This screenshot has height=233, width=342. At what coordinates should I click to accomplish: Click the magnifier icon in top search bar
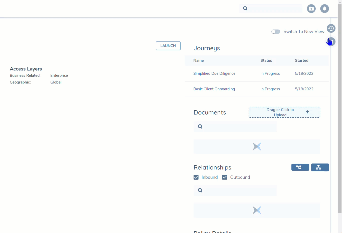(245, 8)
